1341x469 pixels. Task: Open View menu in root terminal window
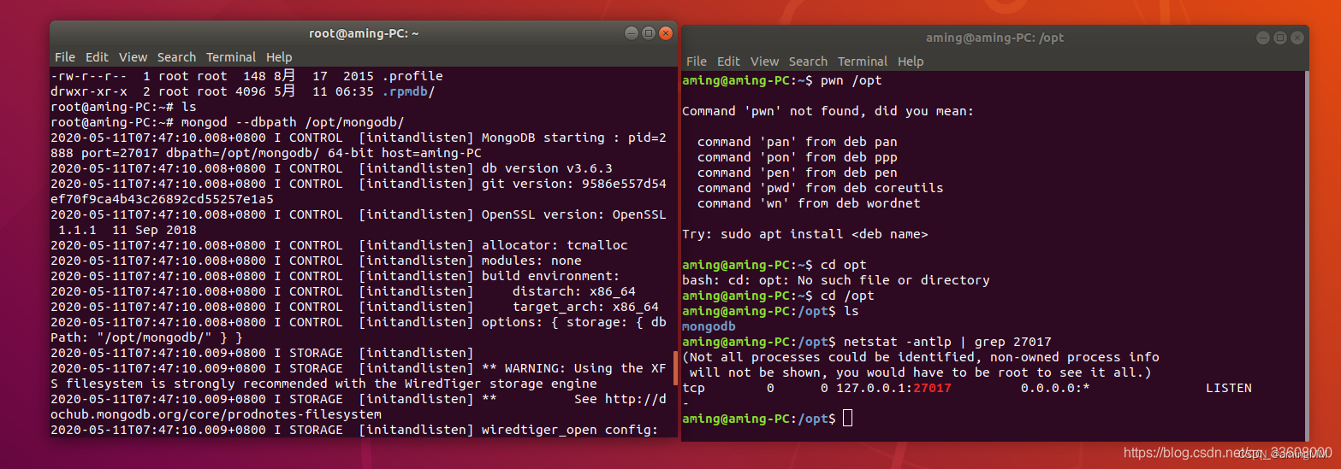pos(133,57)
